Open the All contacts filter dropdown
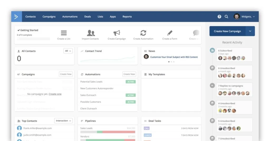The width and height of the screenshot is (270, 141). point(68,51)
